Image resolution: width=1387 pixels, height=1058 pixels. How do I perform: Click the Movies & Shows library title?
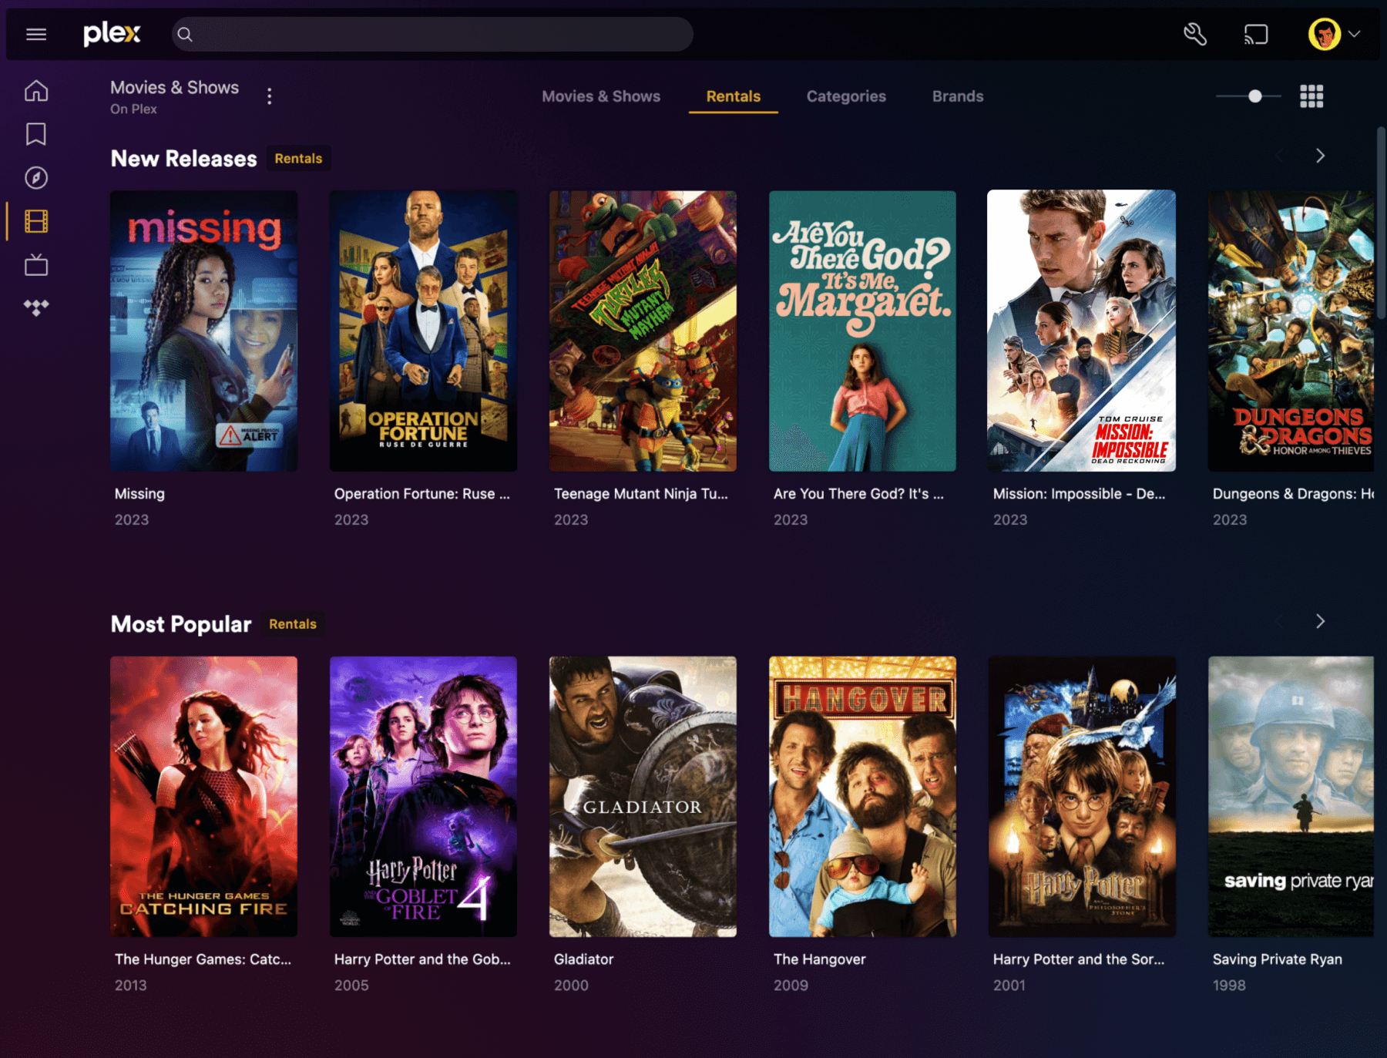click(x=174, y=88)
